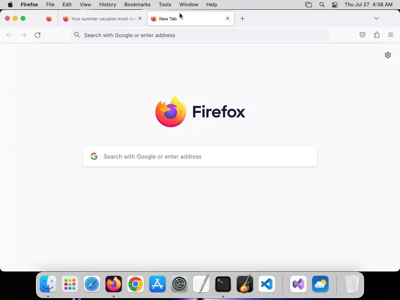Open the Help menu
The height and width of the screenshot is (300, 400).
211,5
